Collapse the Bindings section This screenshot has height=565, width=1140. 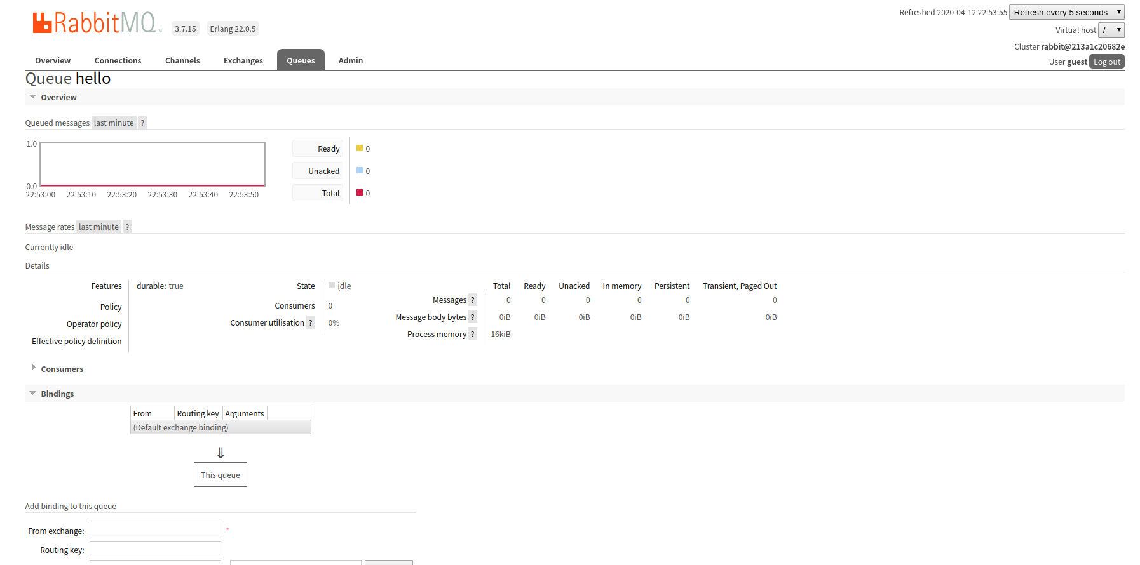pos(57,394)
